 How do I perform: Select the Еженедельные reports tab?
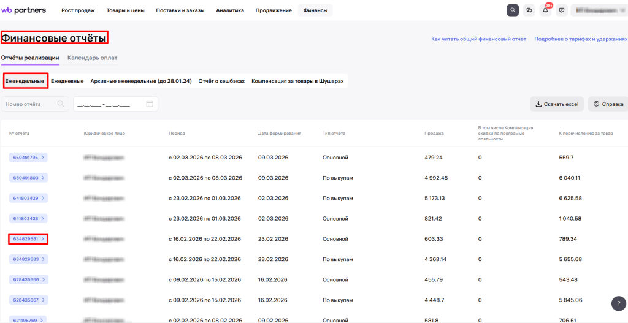(x=25, y=81)
